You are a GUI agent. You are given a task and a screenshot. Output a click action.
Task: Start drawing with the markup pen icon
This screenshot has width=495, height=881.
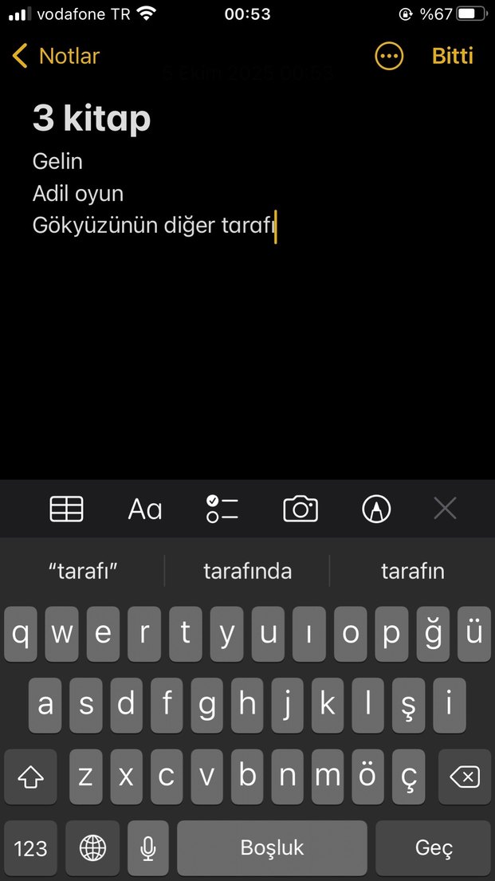pyautogui.click(x=376, y=509)
